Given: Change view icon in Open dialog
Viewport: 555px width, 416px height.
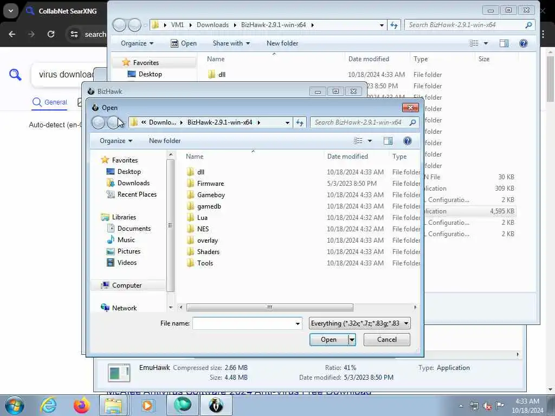Looking at the screenshot, I should click(358, 141).
